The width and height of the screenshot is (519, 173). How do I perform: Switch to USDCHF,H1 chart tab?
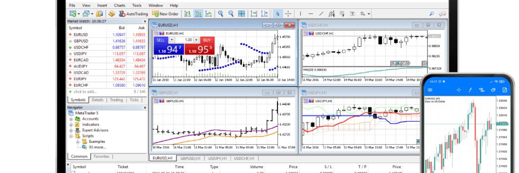pyautogui.click(x=244, y=158)
